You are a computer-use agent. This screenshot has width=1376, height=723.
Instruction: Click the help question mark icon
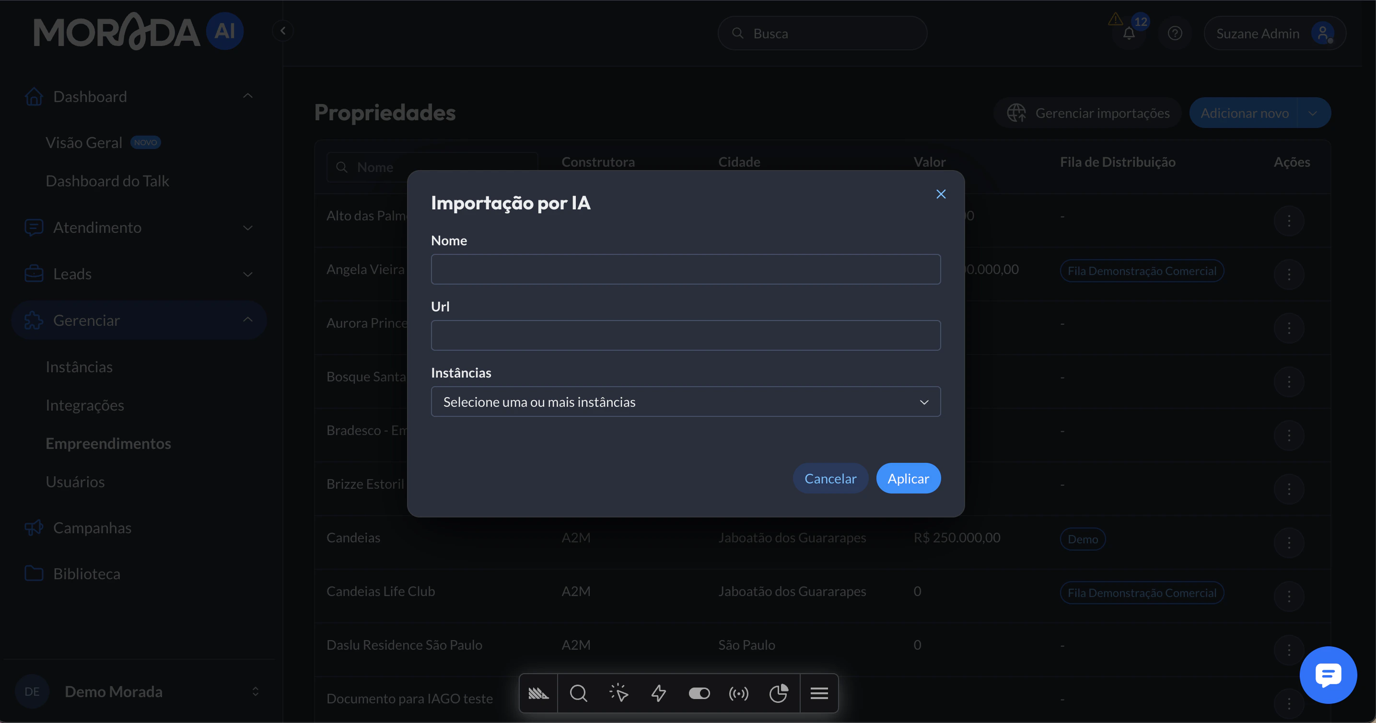pyautogui.click(x=1175, y=33)
